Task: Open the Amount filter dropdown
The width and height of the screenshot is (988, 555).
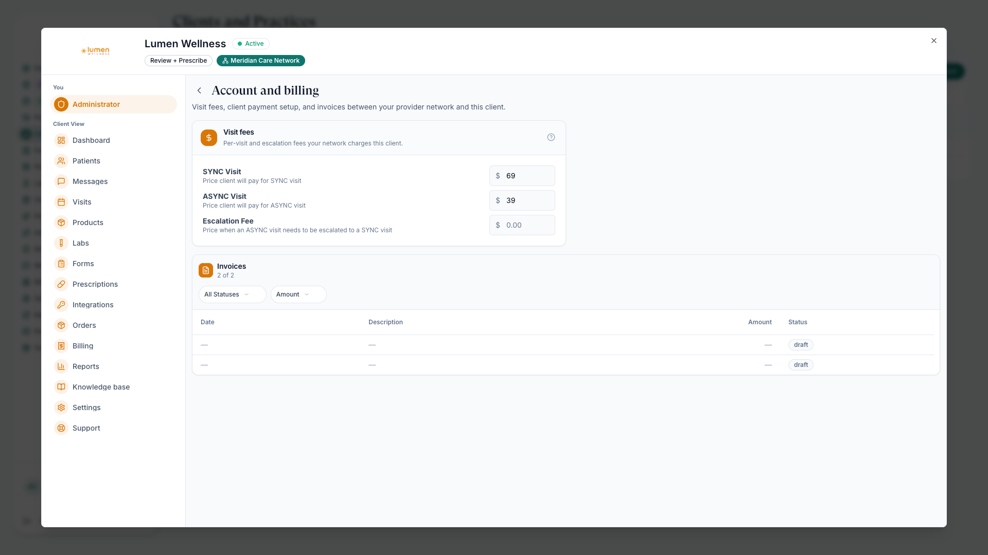Action: point(298,294)
